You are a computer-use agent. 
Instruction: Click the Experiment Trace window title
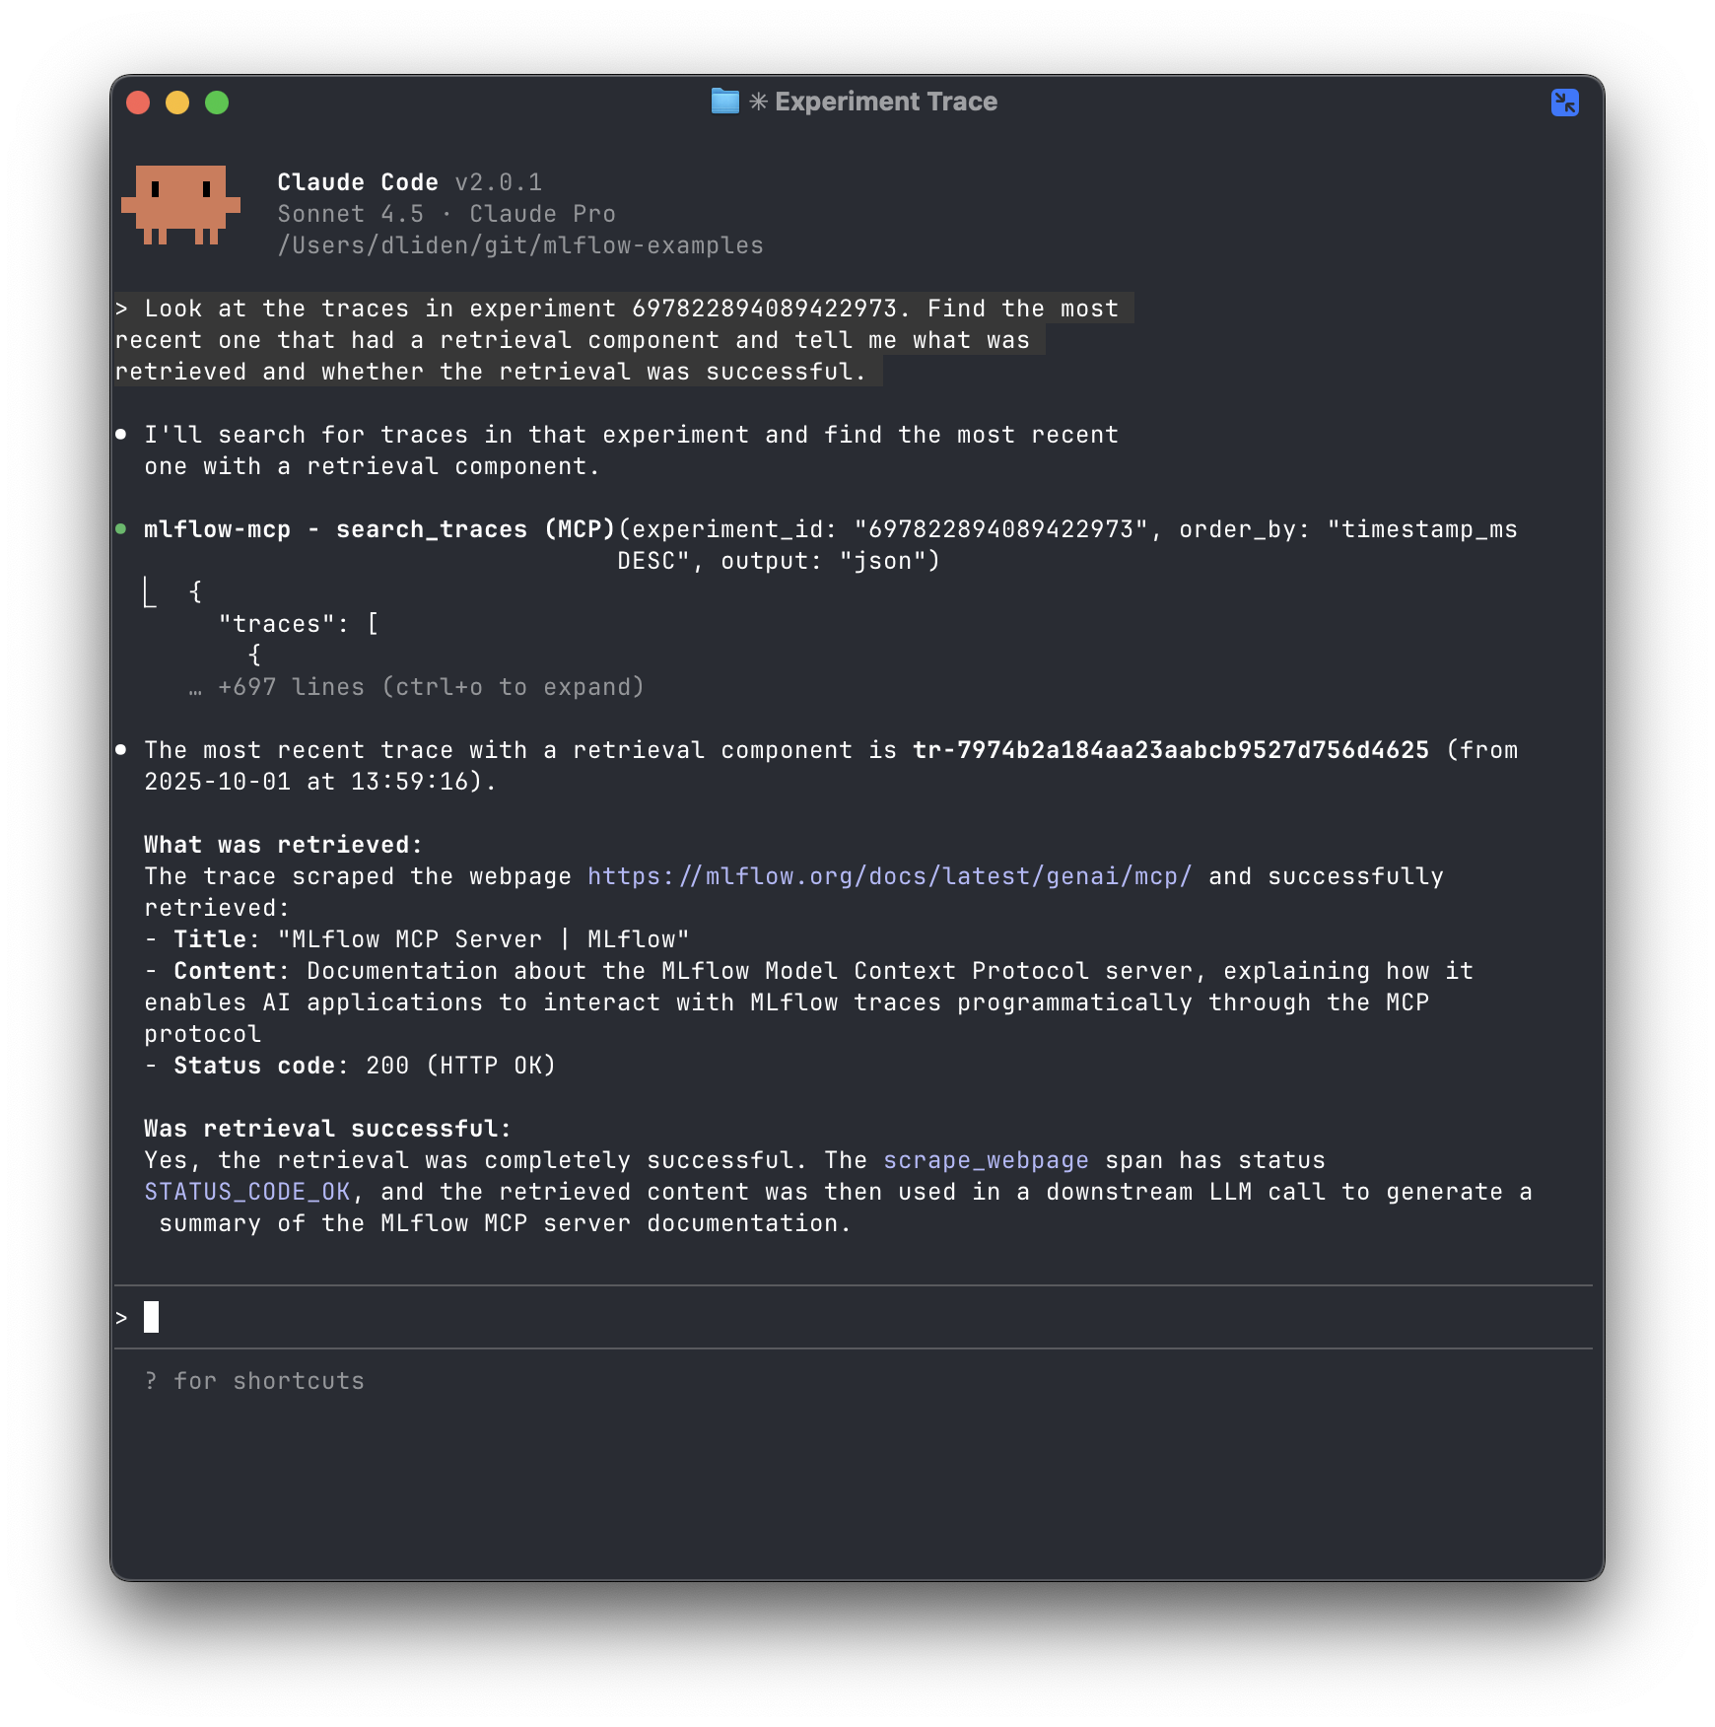click(x=885, y=102)
